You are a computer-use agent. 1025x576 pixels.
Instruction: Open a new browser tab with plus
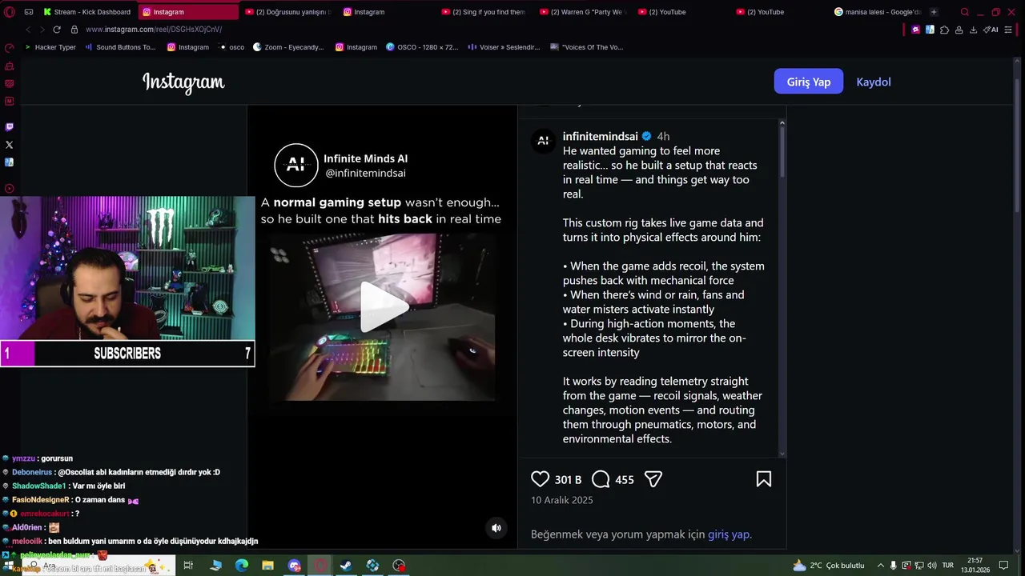click(934, 12)
